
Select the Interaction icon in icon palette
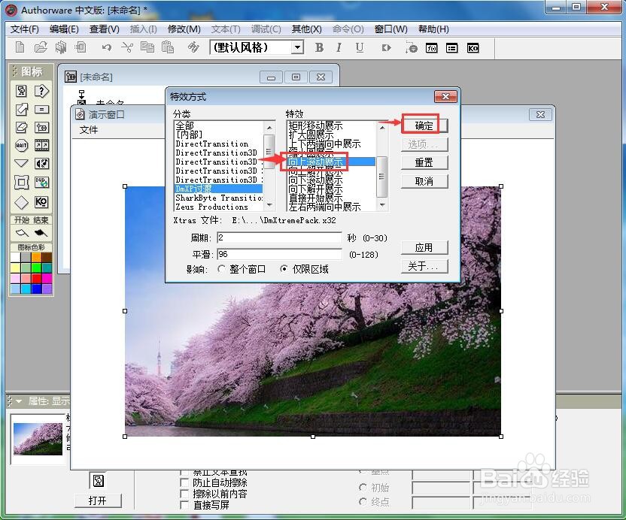tap(41, 91)
